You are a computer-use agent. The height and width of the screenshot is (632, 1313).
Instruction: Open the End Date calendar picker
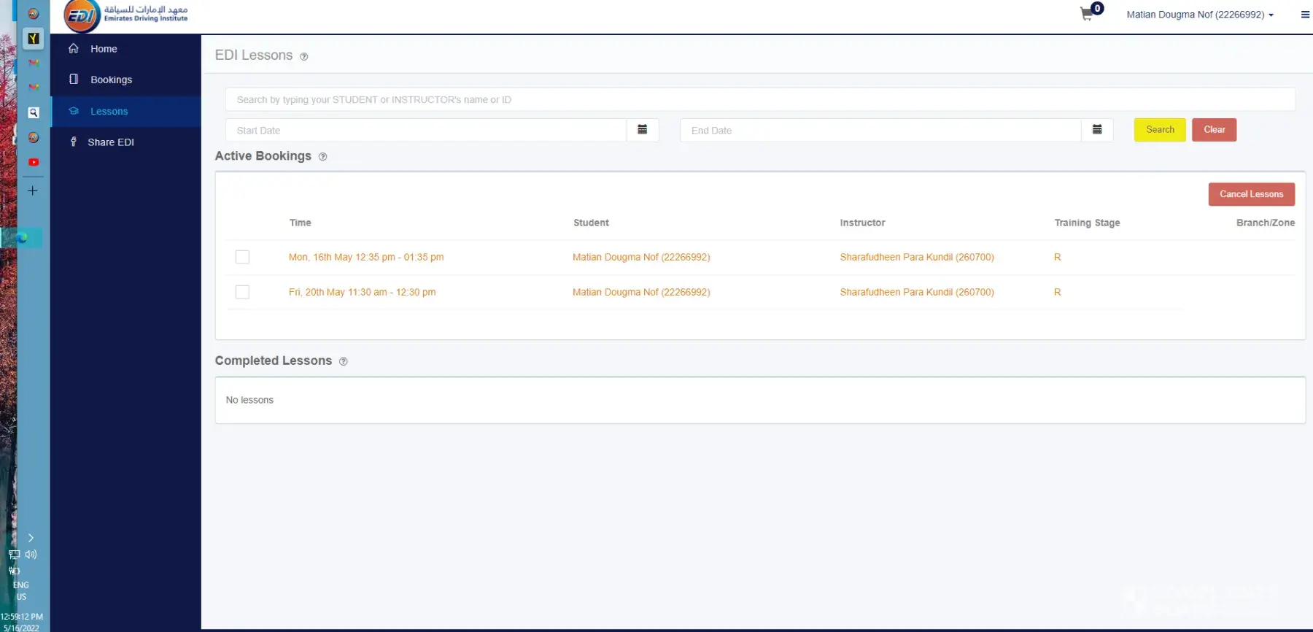(x=1096, y=130)
